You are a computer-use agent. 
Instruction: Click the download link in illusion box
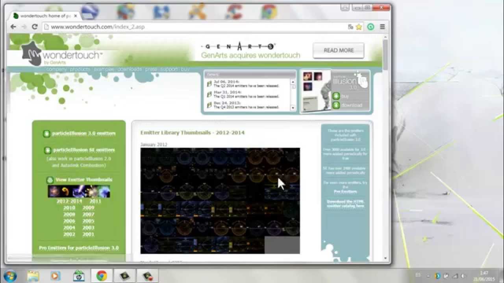352,105
